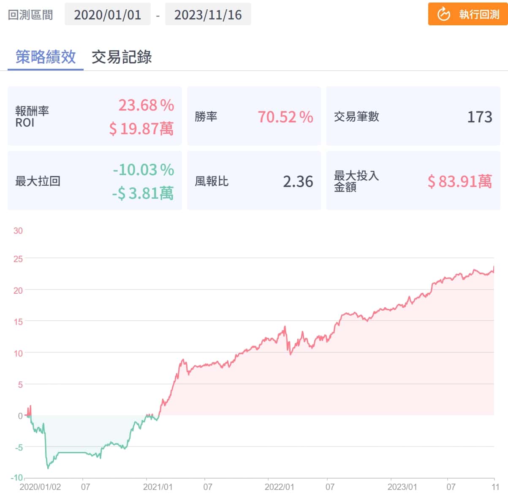The width and height of the screenshot is (508, 495).
Task: Click the $83.91萬 investment amount
Action: 459,181
